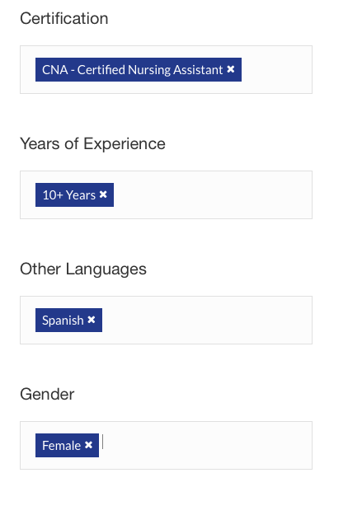The height and width of the screenshot is (515, 348).
Task: Click the Other Languages heading
Action: tap(83, 269)
